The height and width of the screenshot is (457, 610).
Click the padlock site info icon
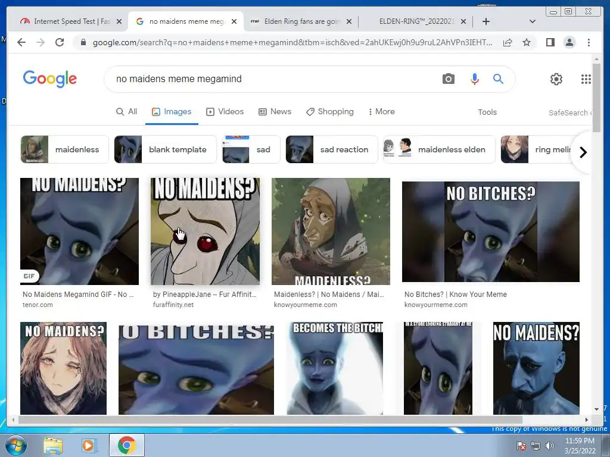point(83,42)
